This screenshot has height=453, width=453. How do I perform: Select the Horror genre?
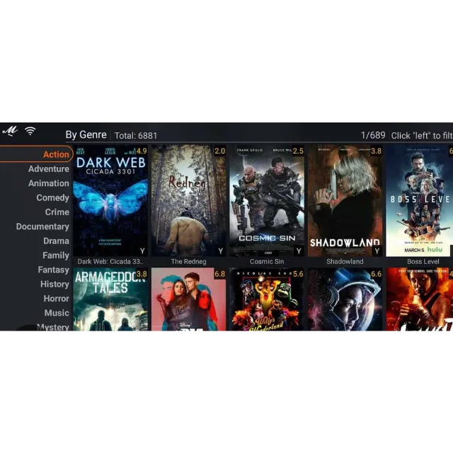[57, 299]
